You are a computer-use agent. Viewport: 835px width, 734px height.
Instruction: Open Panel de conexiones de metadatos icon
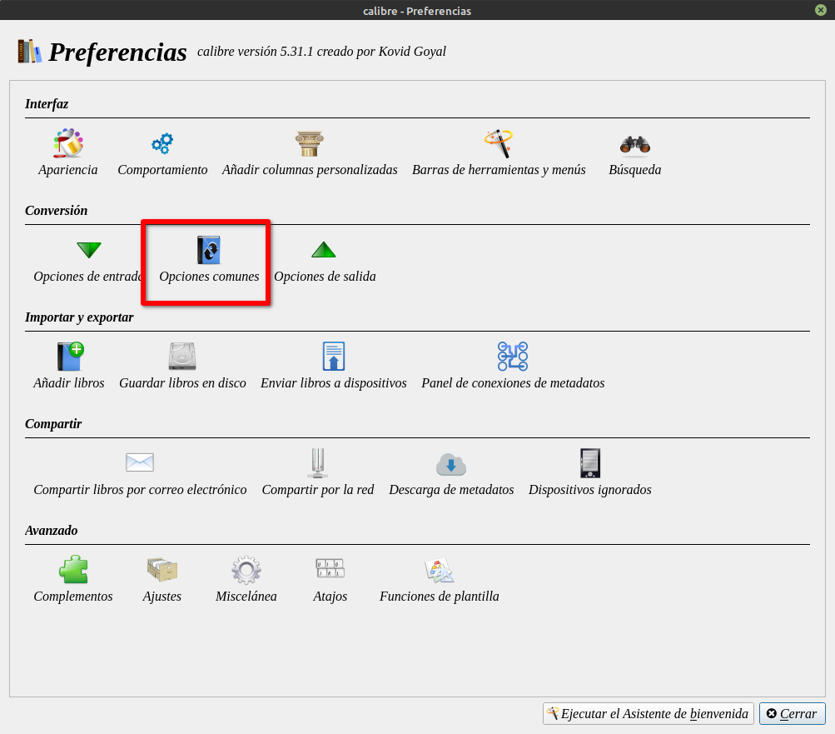click(x=513, y=356)
